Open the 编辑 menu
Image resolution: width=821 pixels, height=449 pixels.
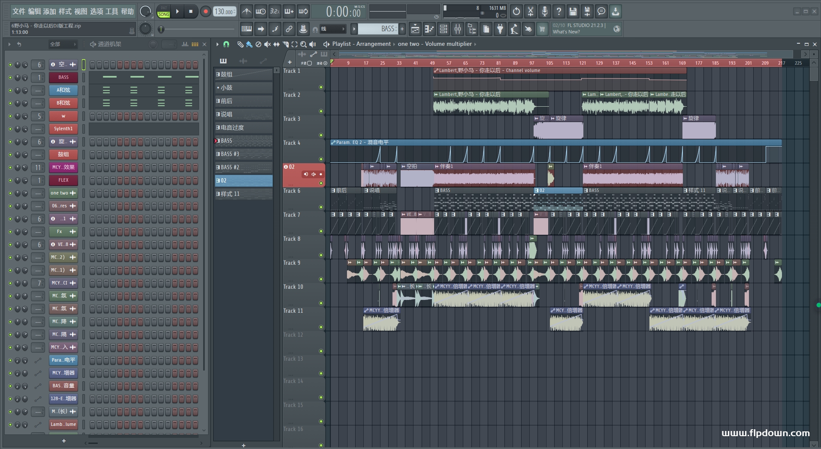[34, 12]
